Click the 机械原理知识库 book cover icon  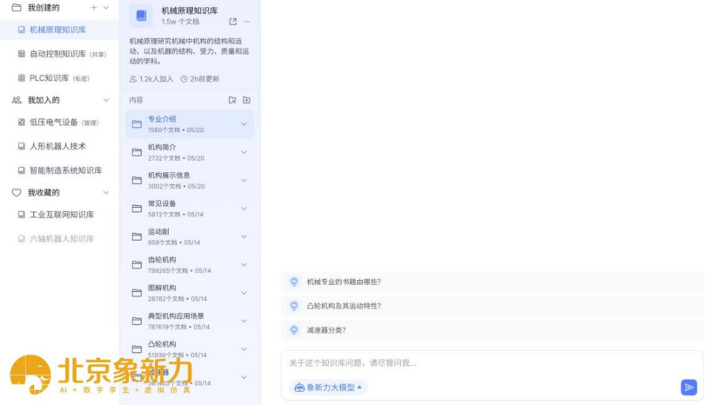(x=142, y=16)
